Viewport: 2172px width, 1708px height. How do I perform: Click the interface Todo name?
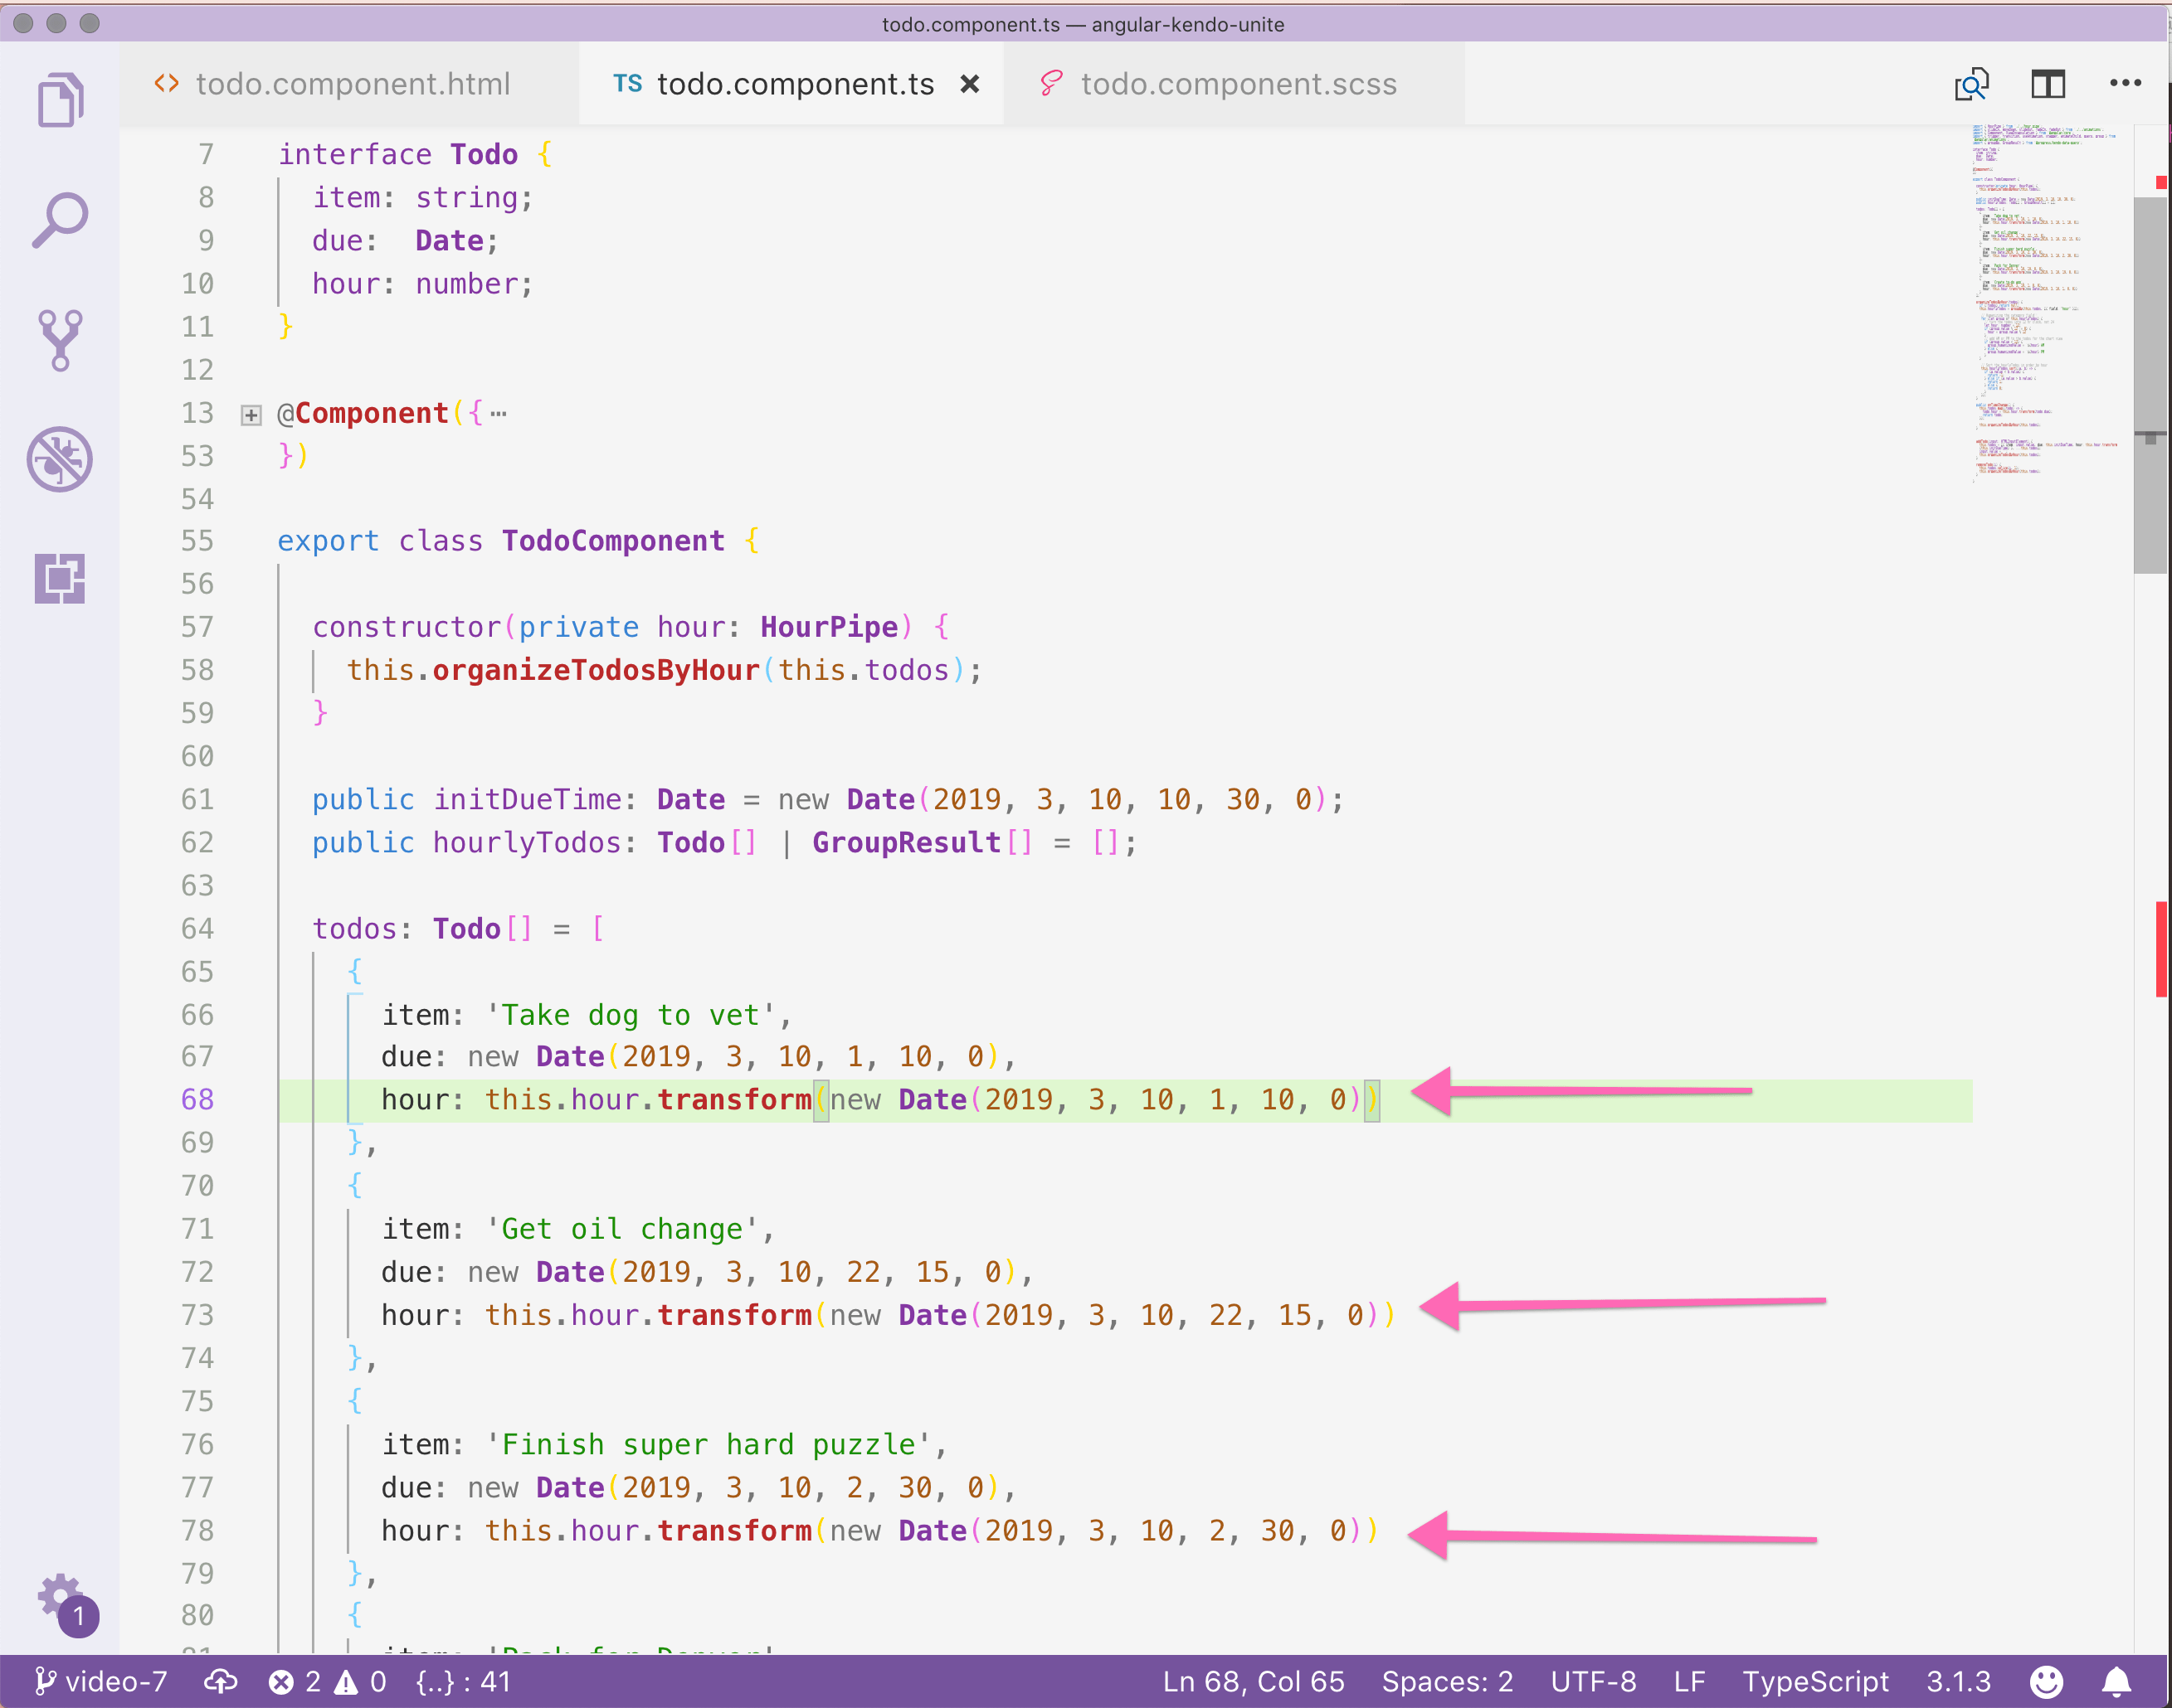[x=483, y=154]
